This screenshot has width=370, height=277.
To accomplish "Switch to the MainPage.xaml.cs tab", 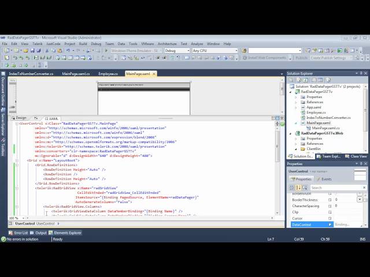I will [76, 74].
